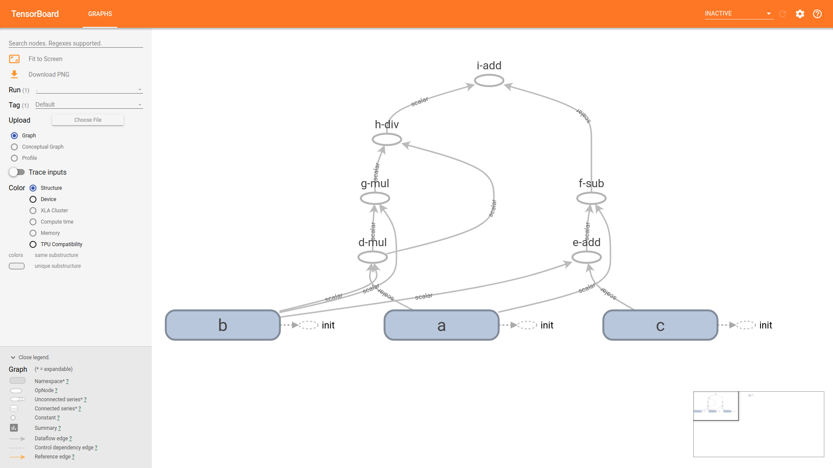Select the Conceptual Graph view
The height and width of the screenshot is (468, 833).
pos(14,146)
